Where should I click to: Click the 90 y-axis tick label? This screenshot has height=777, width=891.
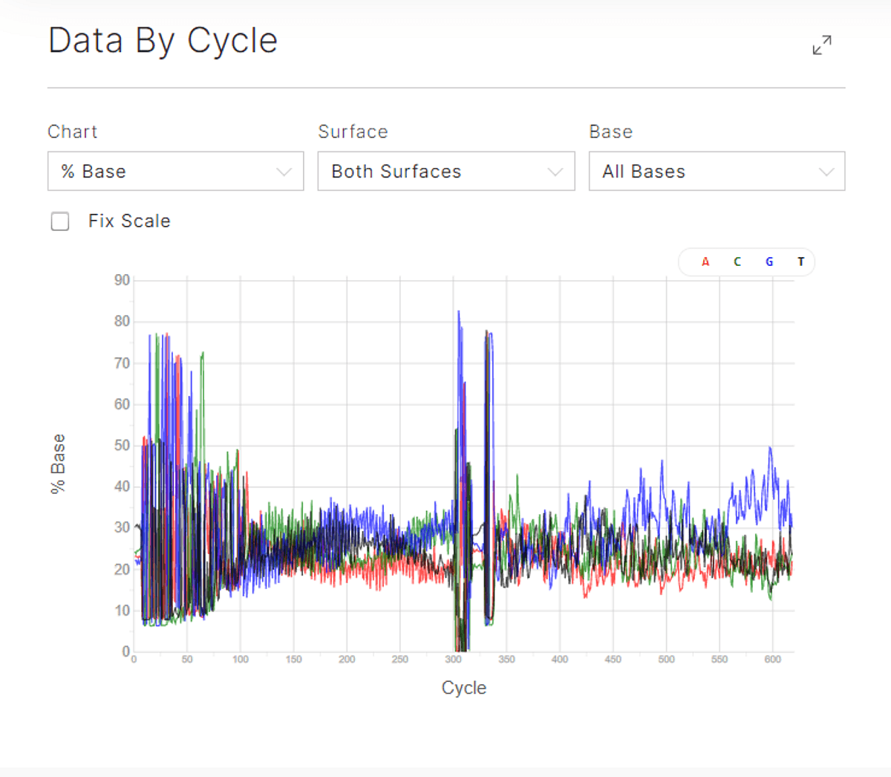[122, 280]
